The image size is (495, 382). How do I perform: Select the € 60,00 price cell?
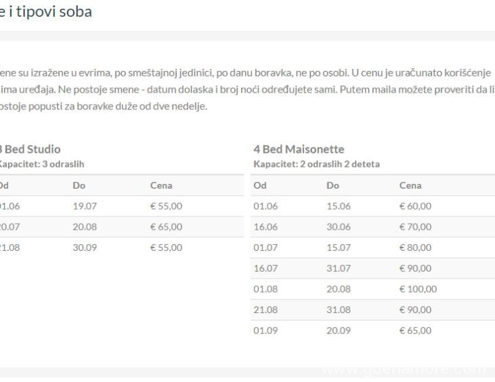[416, 206]
